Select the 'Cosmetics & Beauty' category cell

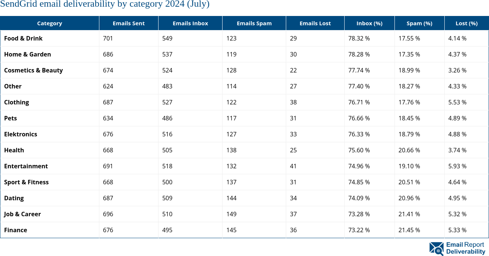click(x=50, y=70)
